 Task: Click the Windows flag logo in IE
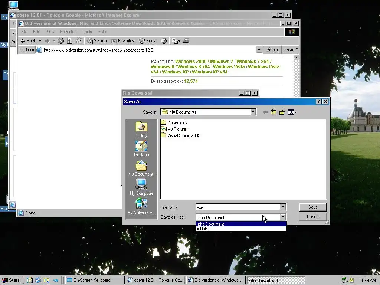(292, 32)
